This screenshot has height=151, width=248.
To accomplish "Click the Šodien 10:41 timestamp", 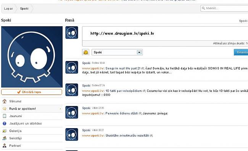I will (x=98, y=63).
